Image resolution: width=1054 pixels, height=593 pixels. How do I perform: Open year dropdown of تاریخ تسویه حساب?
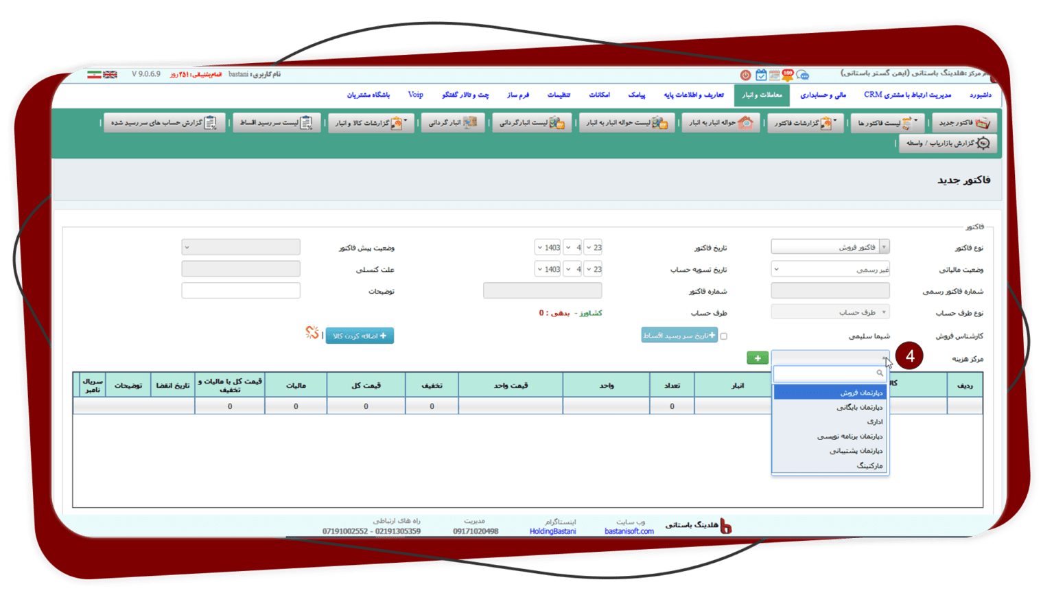548,270
